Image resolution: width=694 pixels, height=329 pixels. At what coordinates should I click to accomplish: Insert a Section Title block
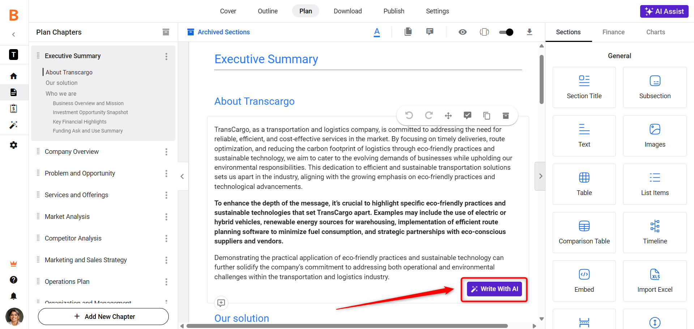(584, 87)
